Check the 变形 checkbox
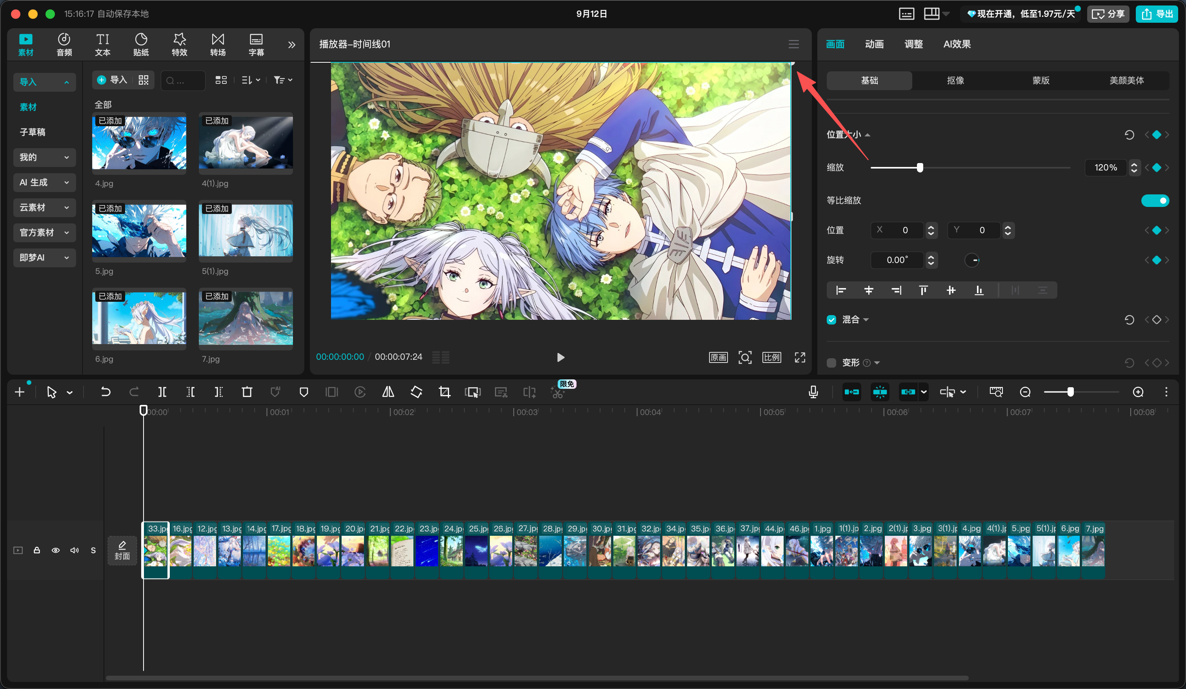The height and width of the screenshot is (689, 1186). [831, 363]
